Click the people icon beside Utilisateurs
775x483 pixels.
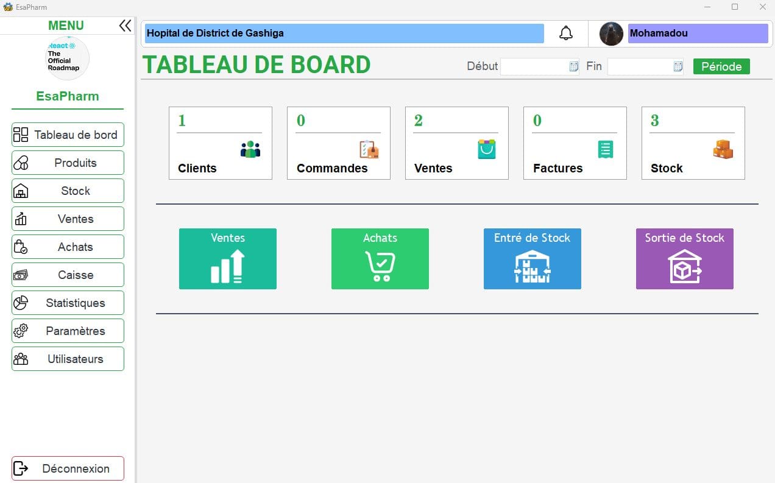[21, 359]
